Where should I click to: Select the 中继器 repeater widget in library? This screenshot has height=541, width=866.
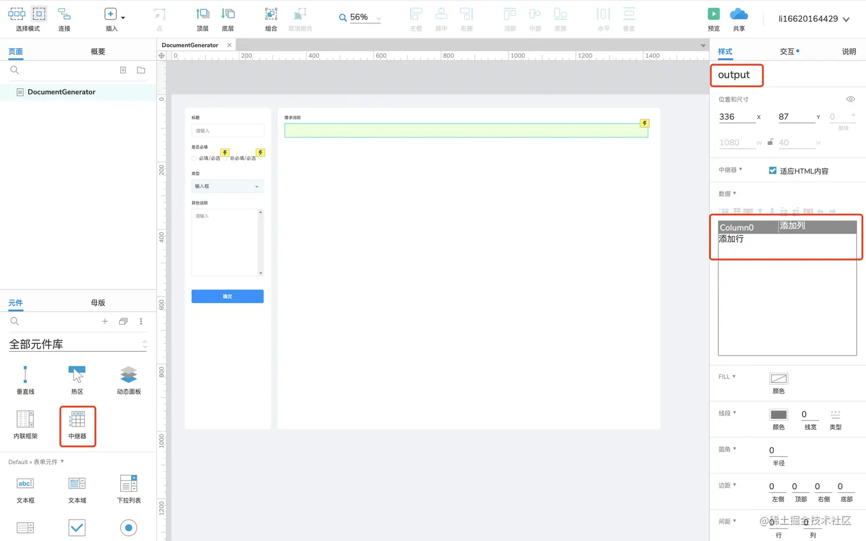(x=77, y=425)
